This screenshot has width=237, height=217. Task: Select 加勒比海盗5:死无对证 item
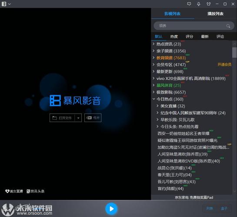194,147
